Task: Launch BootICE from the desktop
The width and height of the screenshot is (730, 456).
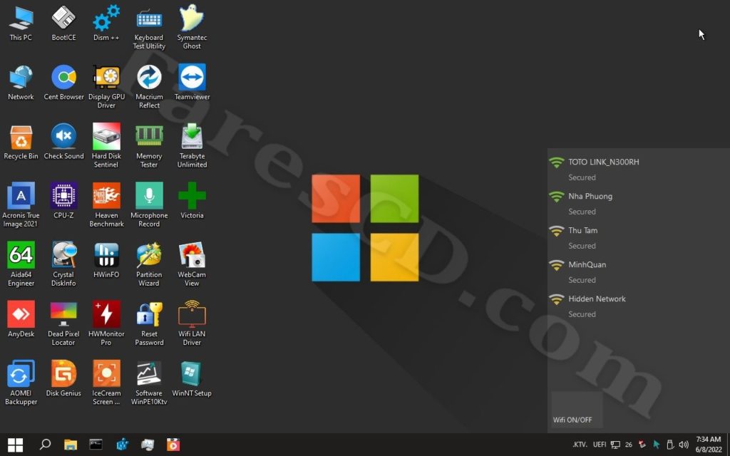Action: (63, 24)
